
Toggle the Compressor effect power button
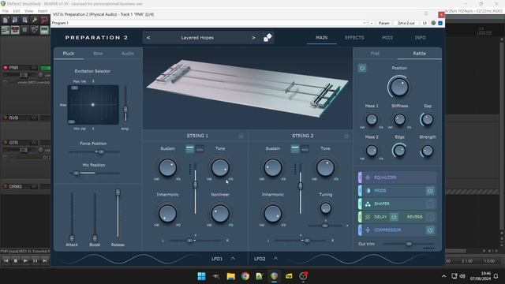(430, 230)
